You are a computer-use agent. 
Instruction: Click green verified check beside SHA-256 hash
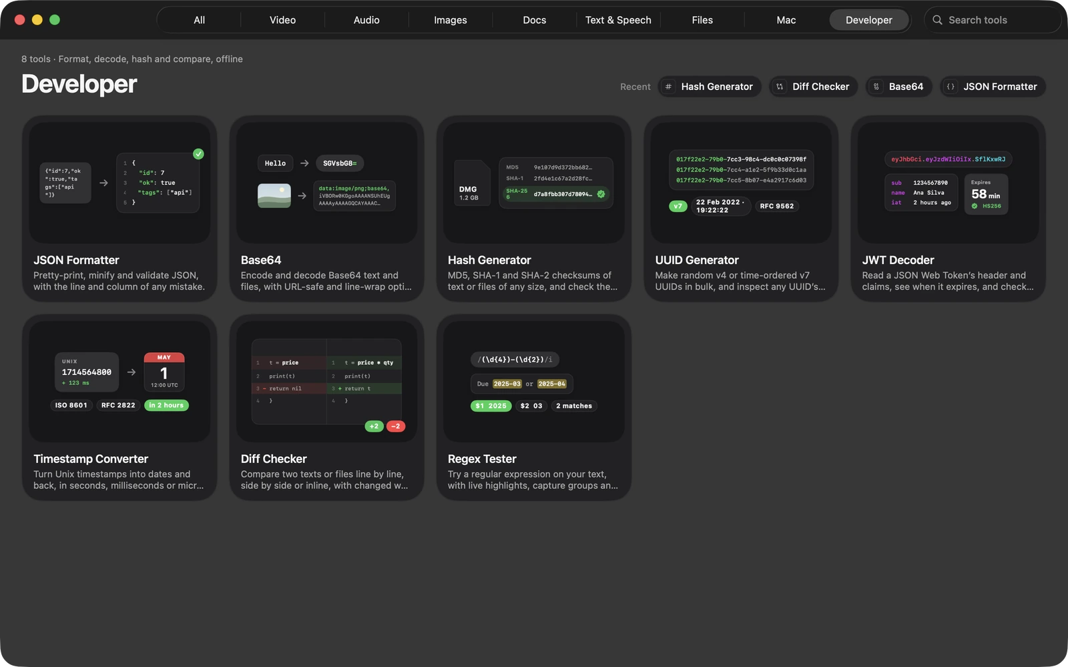click(x=601, y=194)
